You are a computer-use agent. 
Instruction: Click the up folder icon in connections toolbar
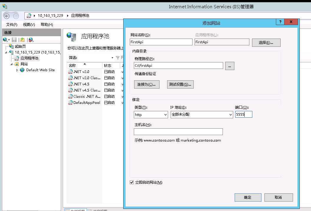[x=22, y=40]
